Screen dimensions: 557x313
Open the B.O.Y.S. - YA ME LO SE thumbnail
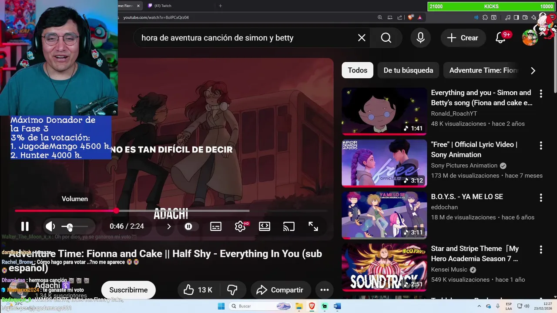(x=384, y=216)
